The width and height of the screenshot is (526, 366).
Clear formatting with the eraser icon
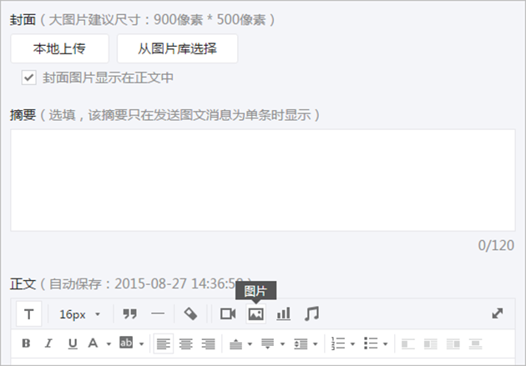pos(190,313)
